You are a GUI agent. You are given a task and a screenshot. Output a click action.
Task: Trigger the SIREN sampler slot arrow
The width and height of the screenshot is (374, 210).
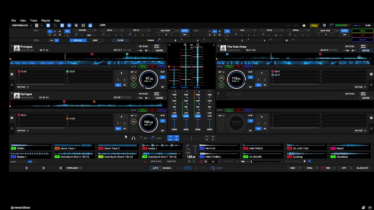pos(13,148)
